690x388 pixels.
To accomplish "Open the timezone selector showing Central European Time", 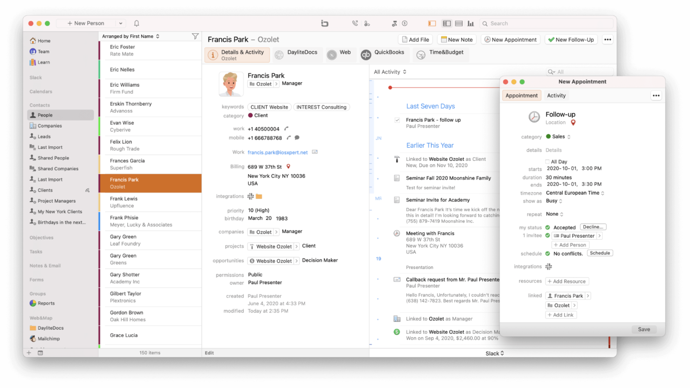I will (575, 193).
